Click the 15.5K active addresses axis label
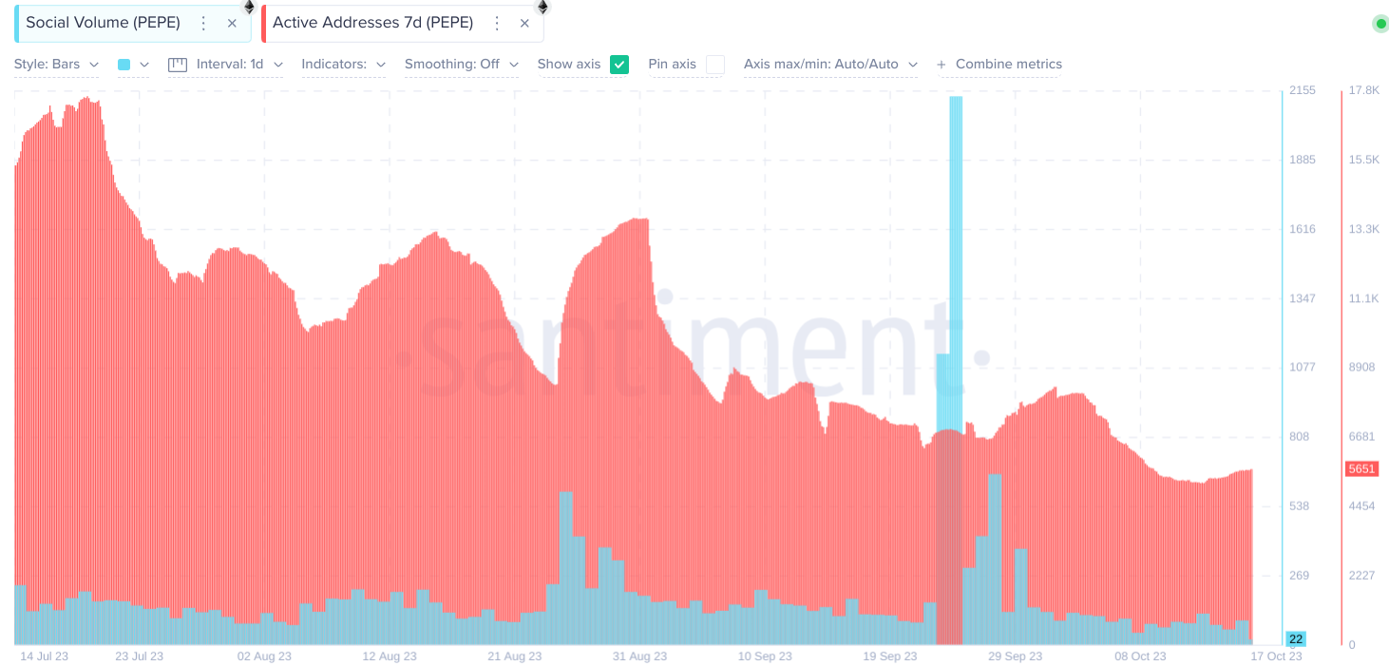This screenshot has height=666, width=1389. coord(1363,160)
